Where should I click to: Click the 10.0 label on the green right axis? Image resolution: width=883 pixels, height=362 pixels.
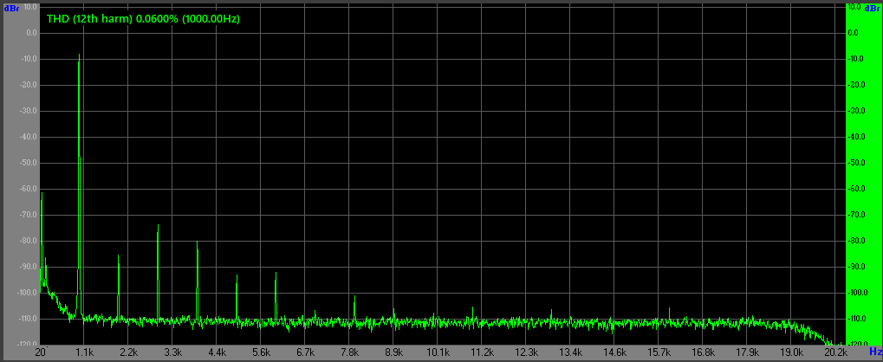pos(854,7)
